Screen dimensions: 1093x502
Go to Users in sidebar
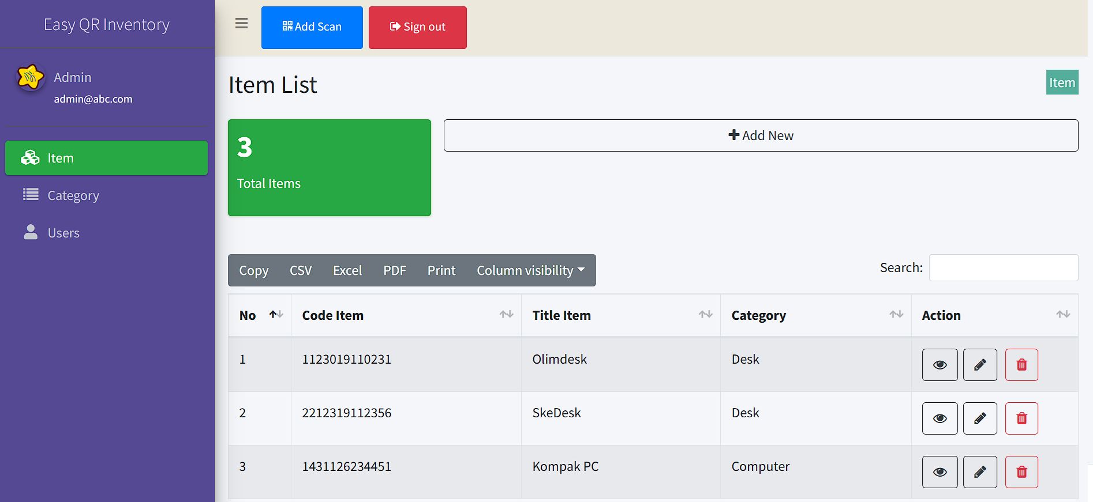coord(63,233)
